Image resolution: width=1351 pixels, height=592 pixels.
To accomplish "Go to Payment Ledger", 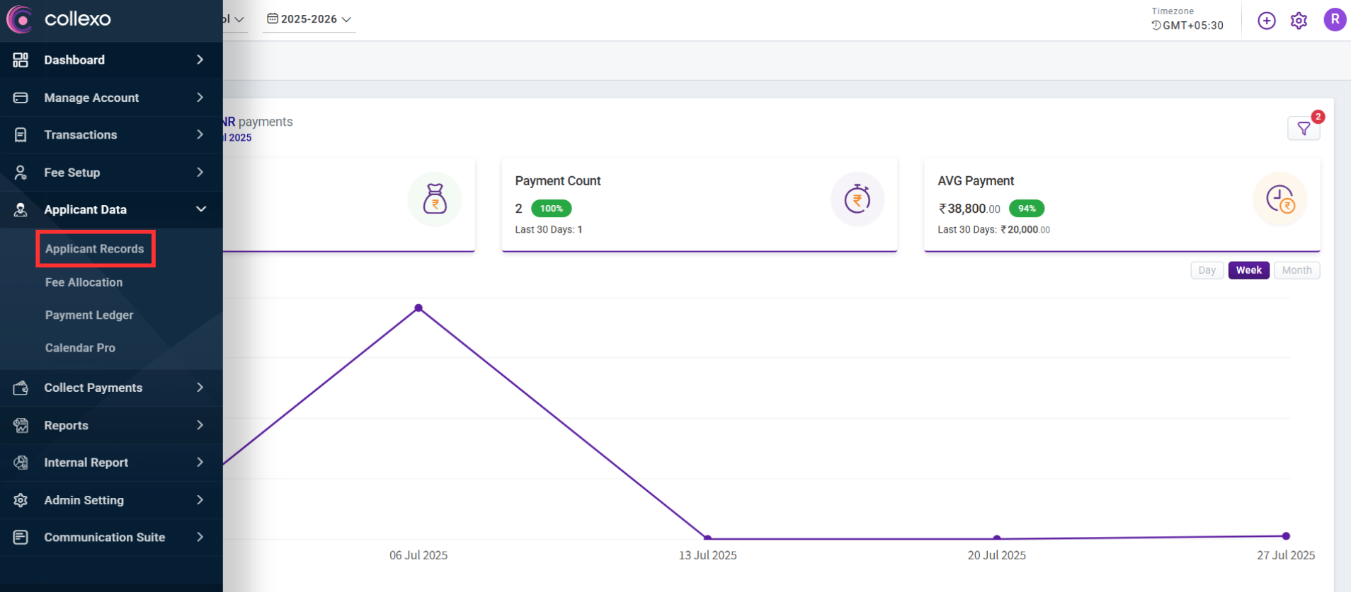I will pyautogui.click(x=89, y=315).
